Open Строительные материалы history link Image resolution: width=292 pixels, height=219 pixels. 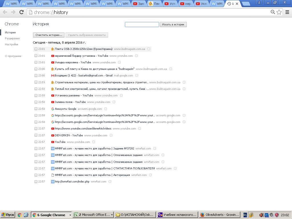pos(102,82)
